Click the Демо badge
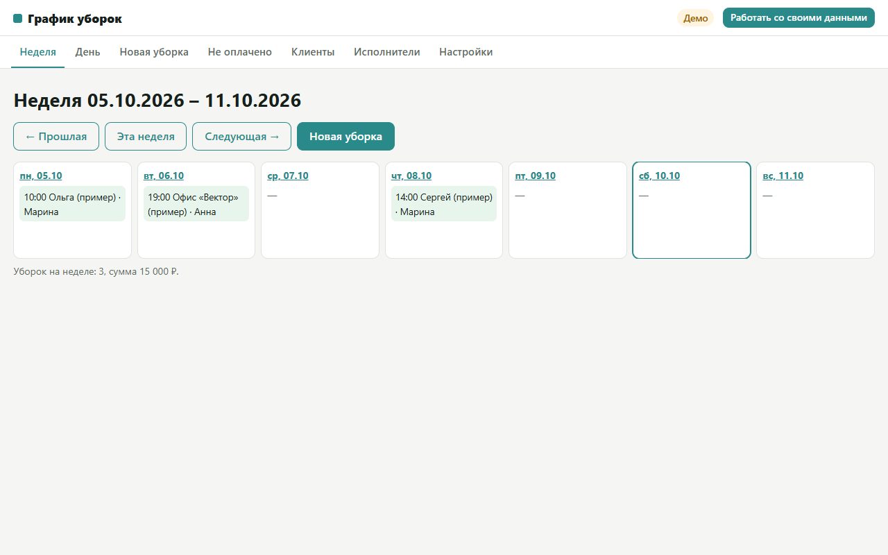888x555 pixels. 696,18
